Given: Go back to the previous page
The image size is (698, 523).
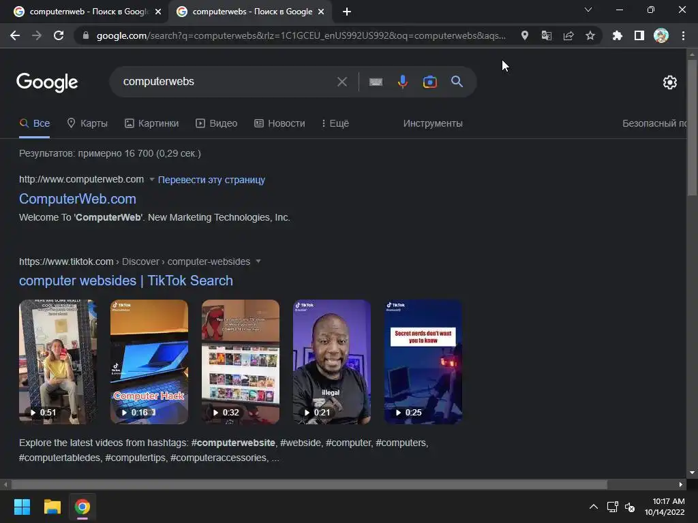Looking at the screenshot, I should (x=15, y=35).
